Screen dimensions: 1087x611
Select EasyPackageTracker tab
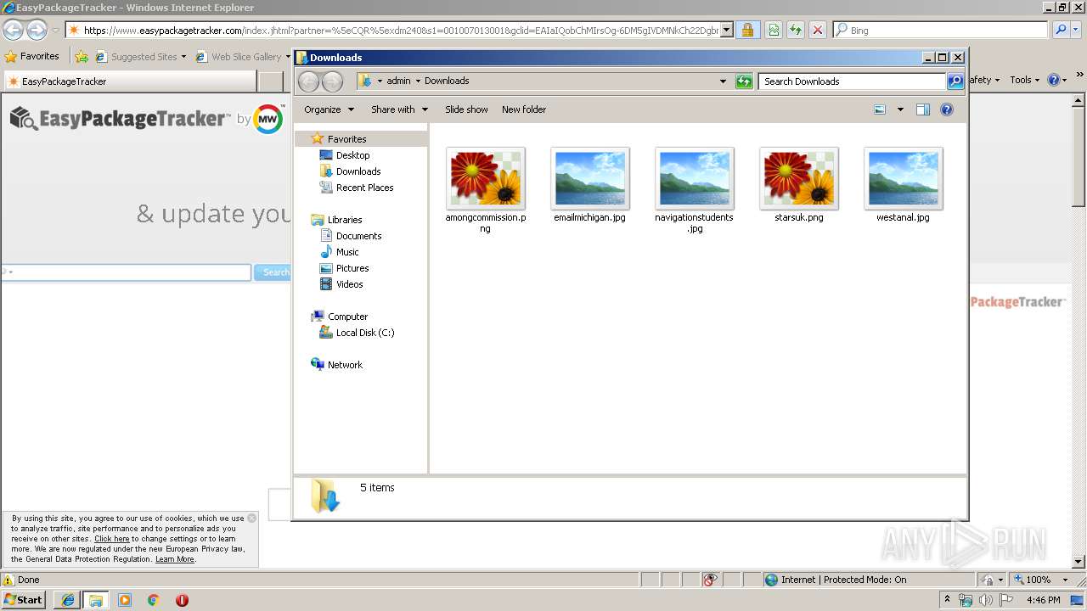point(130,81)
